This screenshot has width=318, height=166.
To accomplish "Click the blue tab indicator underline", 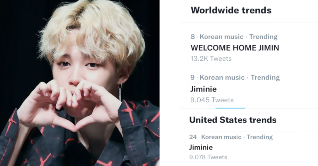I will click(230, 108).
